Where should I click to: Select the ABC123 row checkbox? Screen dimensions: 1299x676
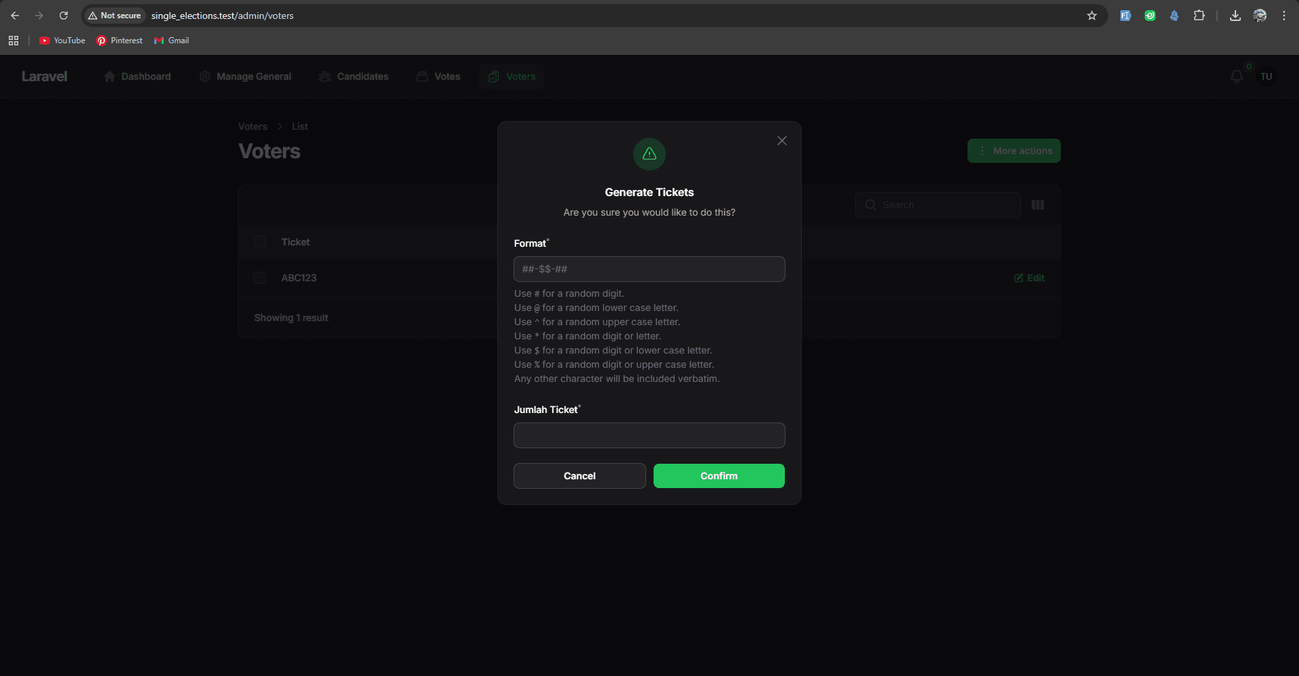pos(260,278)
